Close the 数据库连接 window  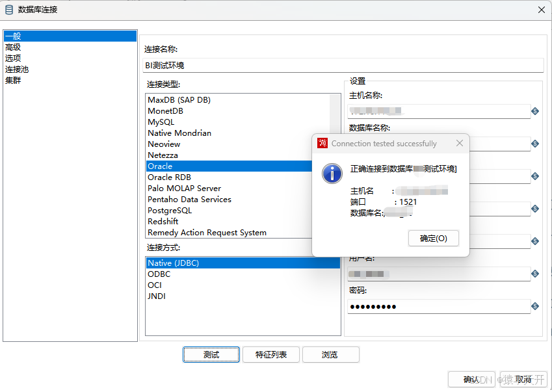pos(542,10)
